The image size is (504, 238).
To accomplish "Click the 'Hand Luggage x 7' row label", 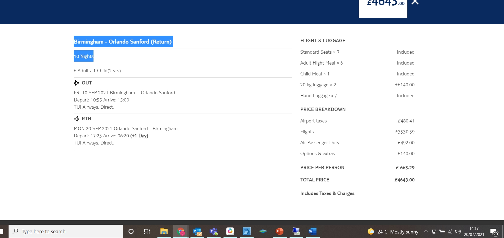I will [x=319, y=96].
